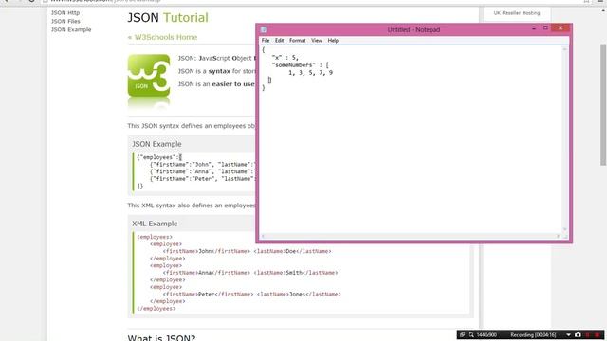Click the recording bar window selector icon
Screen dimensions: 607x341
462,334
